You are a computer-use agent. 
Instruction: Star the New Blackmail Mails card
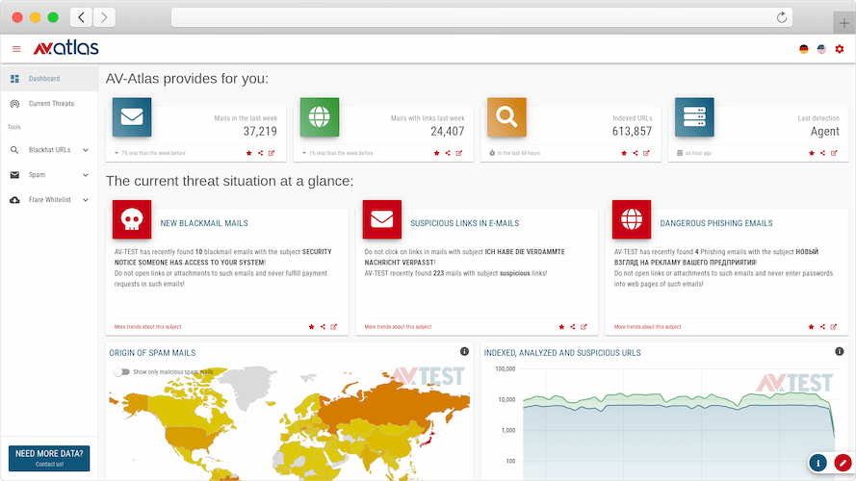(311, 327)
